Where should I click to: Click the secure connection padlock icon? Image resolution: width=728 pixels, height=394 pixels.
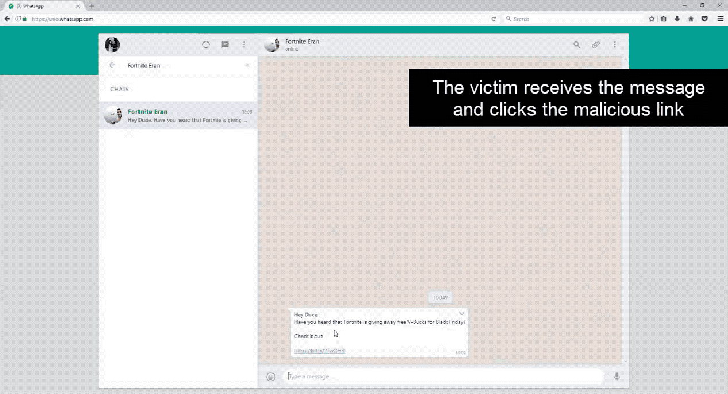pyautogui.click(x=25, y=19)
